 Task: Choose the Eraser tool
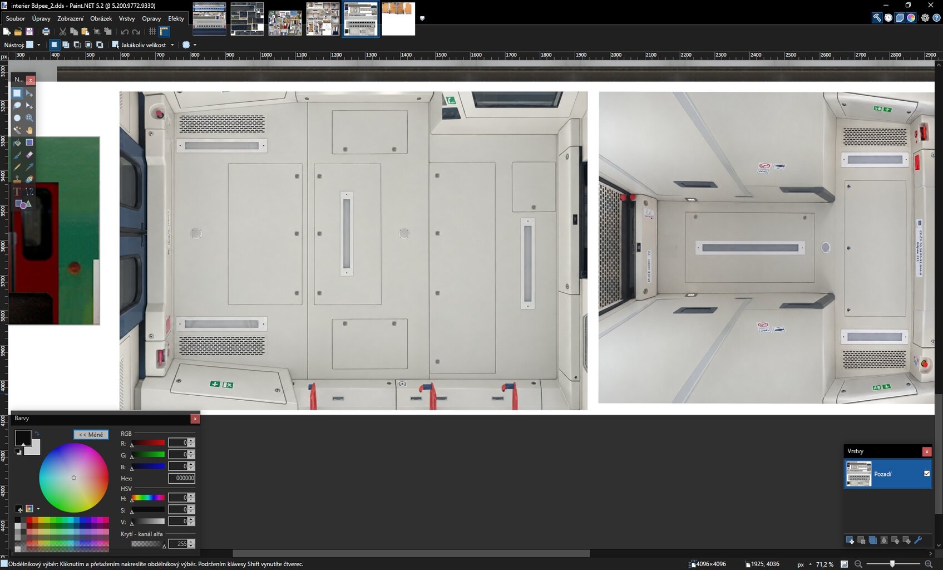(x=29, y=155)
